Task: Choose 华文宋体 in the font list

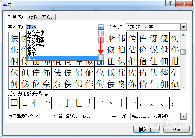Action: (62, 33)
